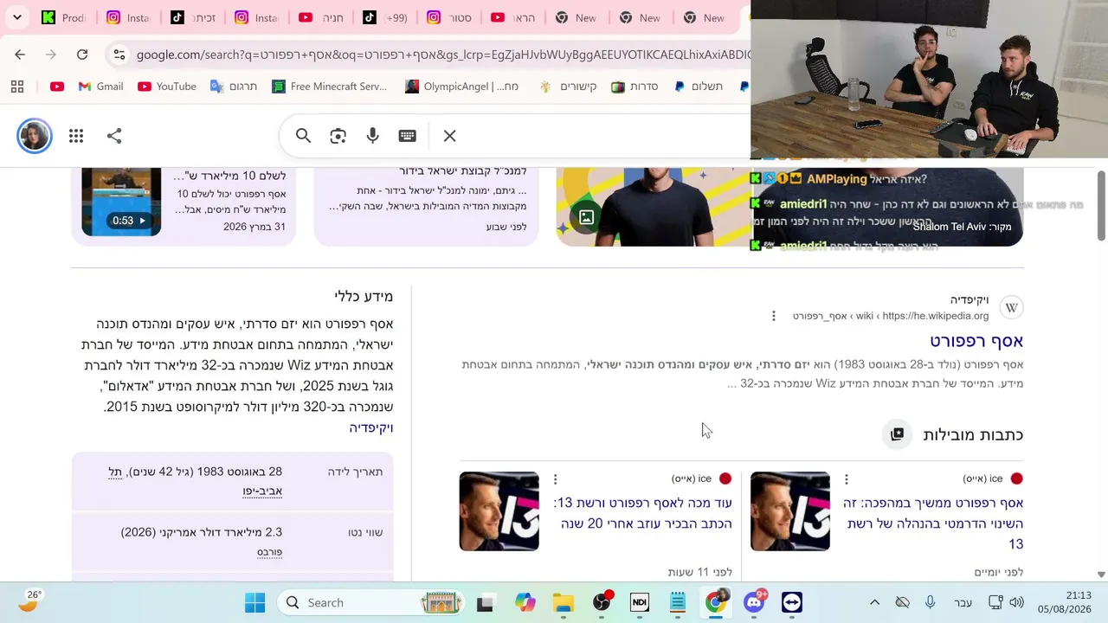Viewport: 1108px width, 623px height.
Task: Open OBS Studio from the taskbar
Action: [602, 603]
